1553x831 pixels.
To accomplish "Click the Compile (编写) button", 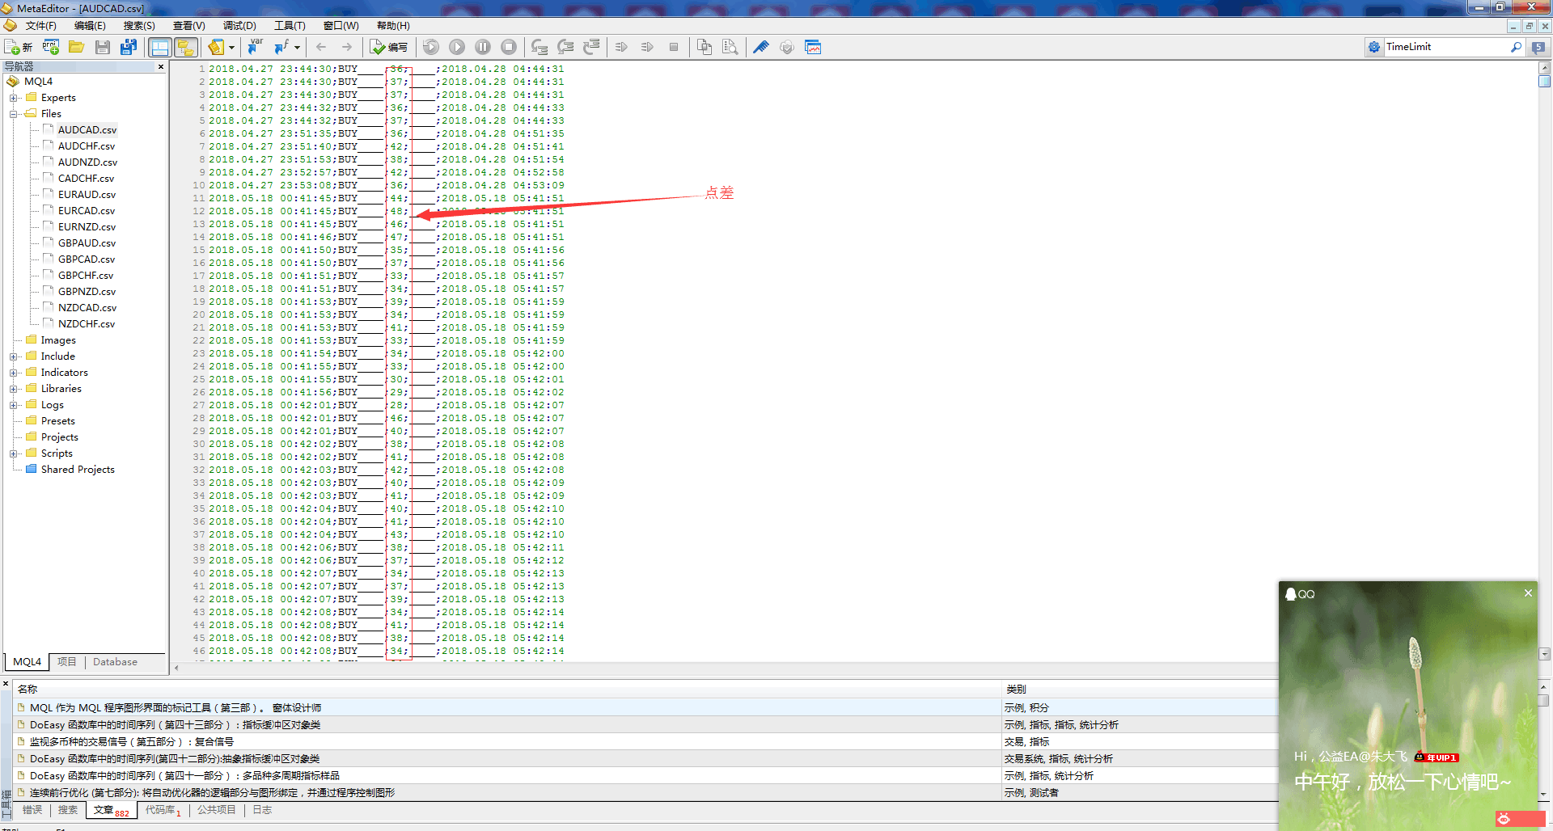I will pos(389,47).
